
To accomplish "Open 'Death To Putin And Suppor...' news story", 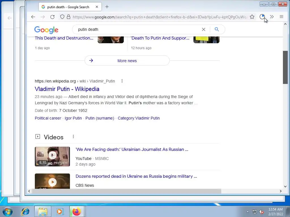I will click(160, 38).
